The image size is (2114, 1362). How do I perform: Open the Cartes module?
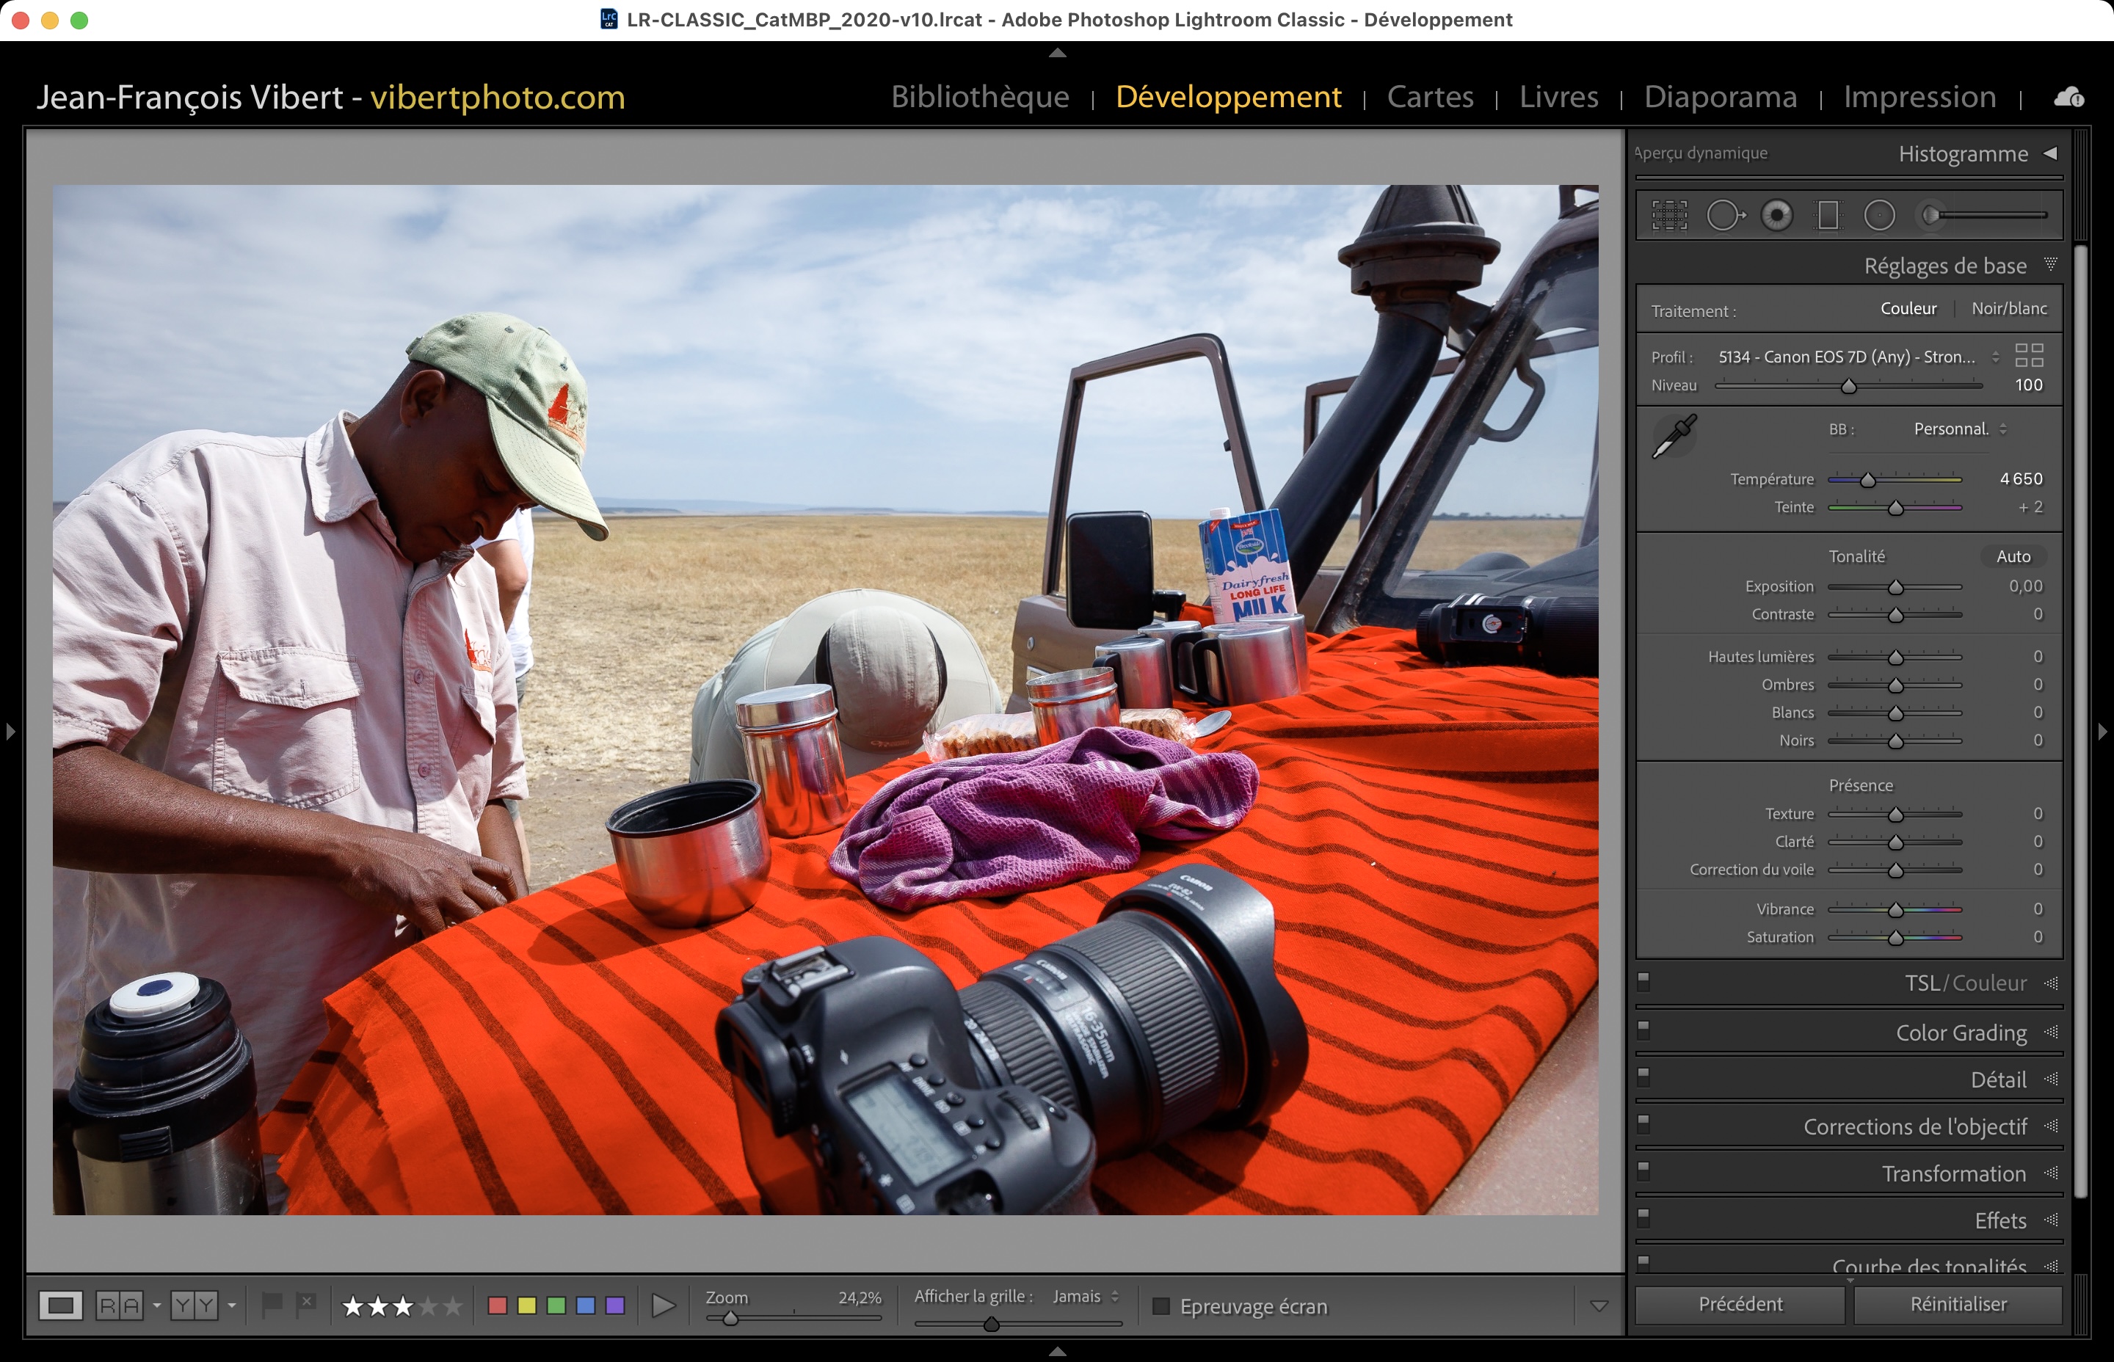[1429, 96]
